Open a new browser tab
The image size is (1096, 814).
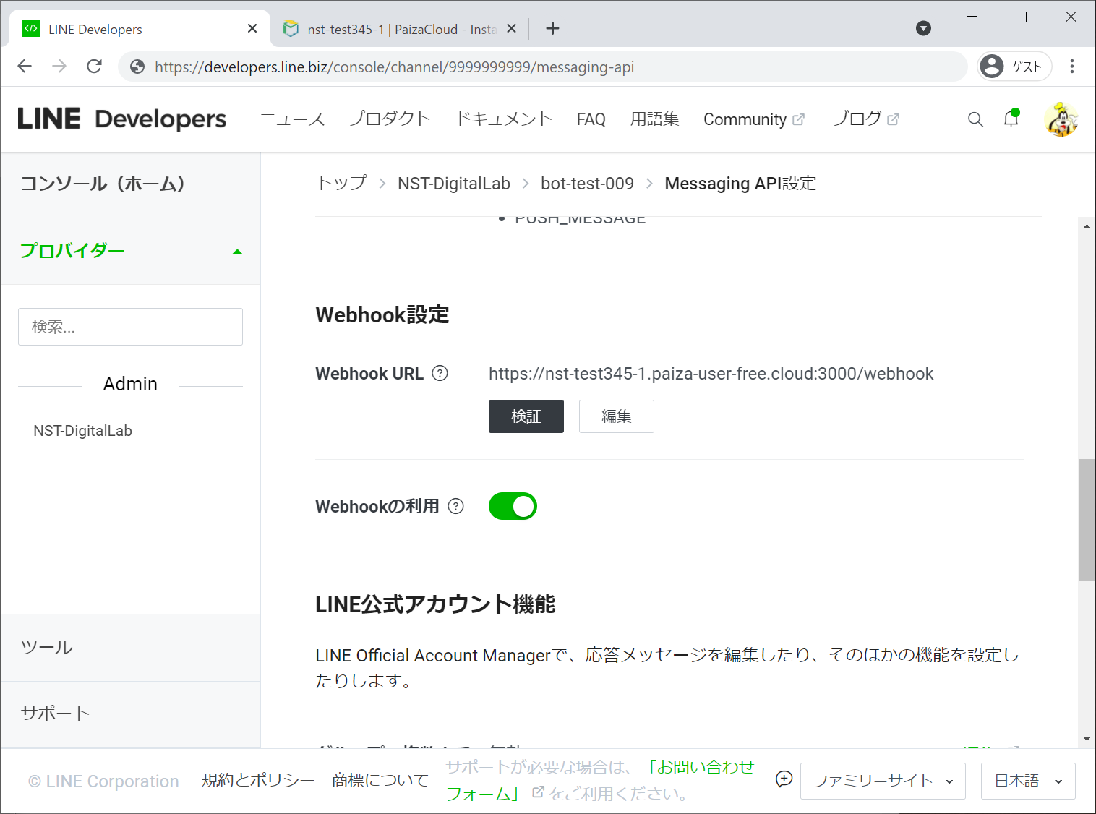pyautogui.click(x=552, y=28)
